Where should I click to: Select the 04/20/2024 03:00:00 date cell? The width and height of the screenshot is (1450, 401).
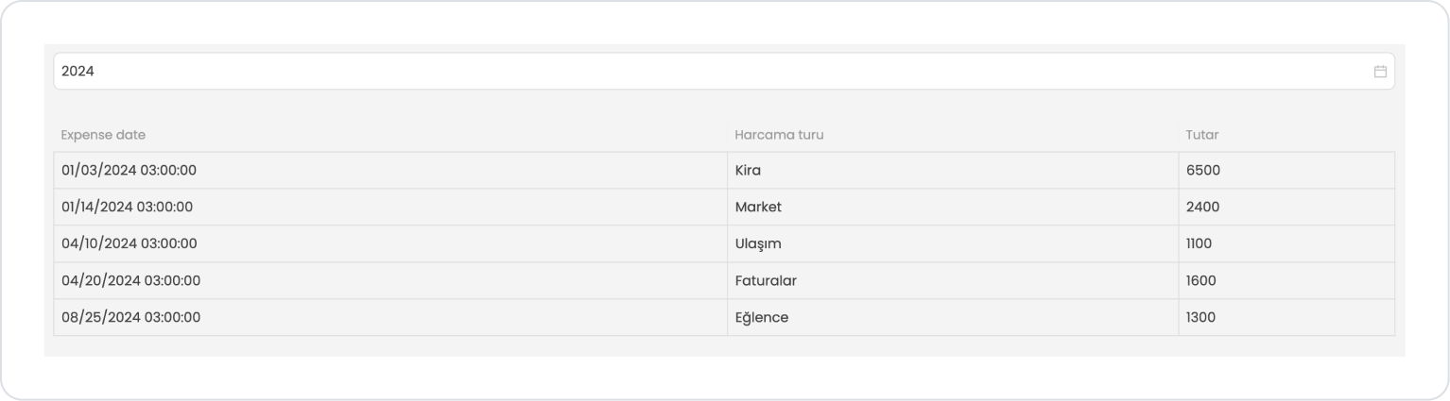(x=390, y=280)
